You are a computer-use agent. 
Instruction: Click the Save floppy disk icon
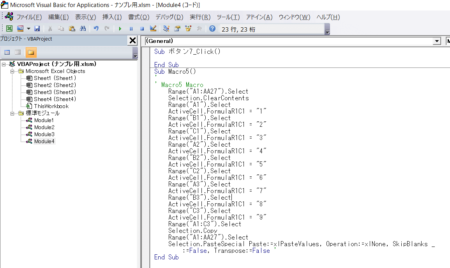click(37, 28)
